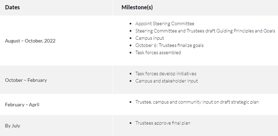Screen dimensions: 278x136
Task: Click the Campus input bullet item
Action: (150, 38)
